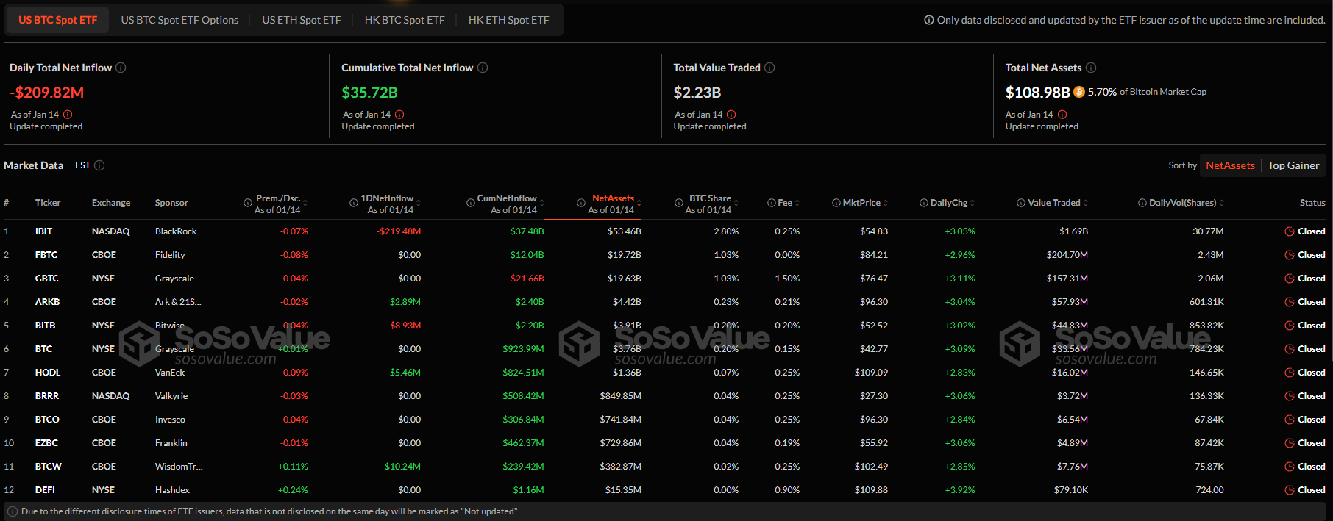Switch sorting to Top Gainer

coord(1293,165)
